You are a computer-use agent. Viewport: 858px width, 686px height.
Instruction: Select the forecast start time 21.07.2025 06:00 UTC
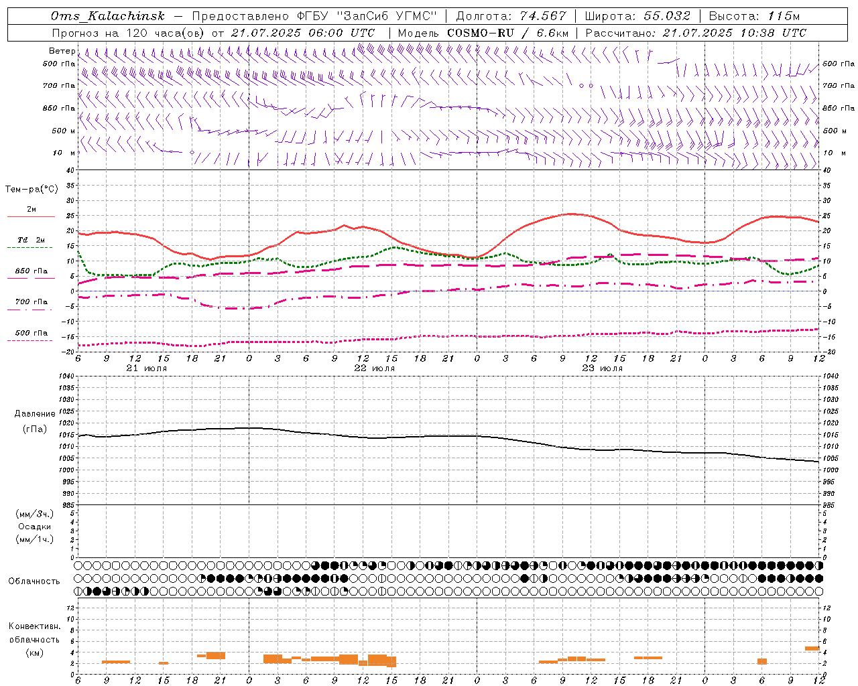[303, 32]
